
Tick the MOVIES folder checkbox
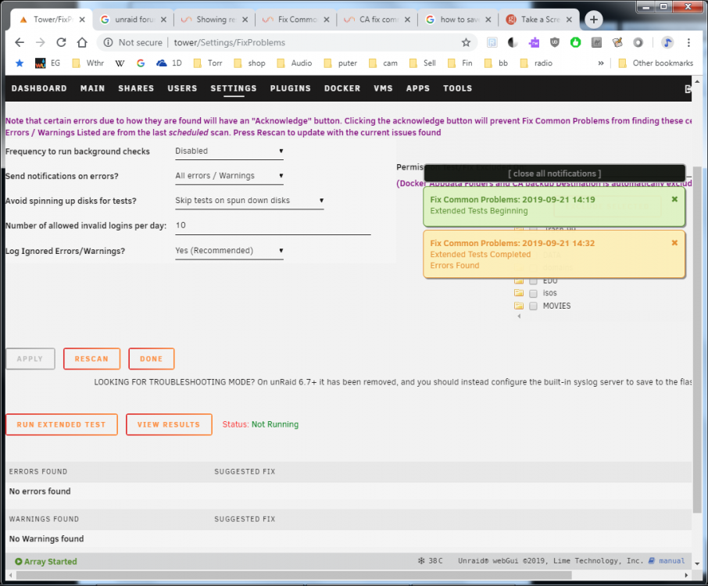click(x=533, y=306)
